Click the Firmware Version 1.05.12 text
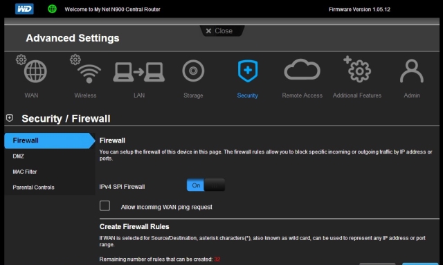This screenshot has width=443, height=265. click(359, 9)
